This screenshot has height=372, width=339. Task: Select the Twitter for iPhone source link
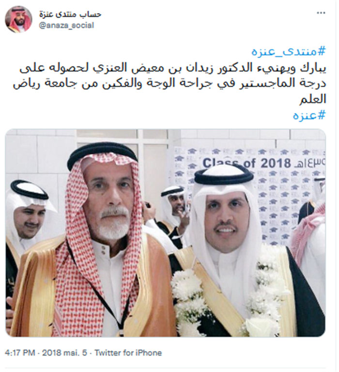pos(128,353)
